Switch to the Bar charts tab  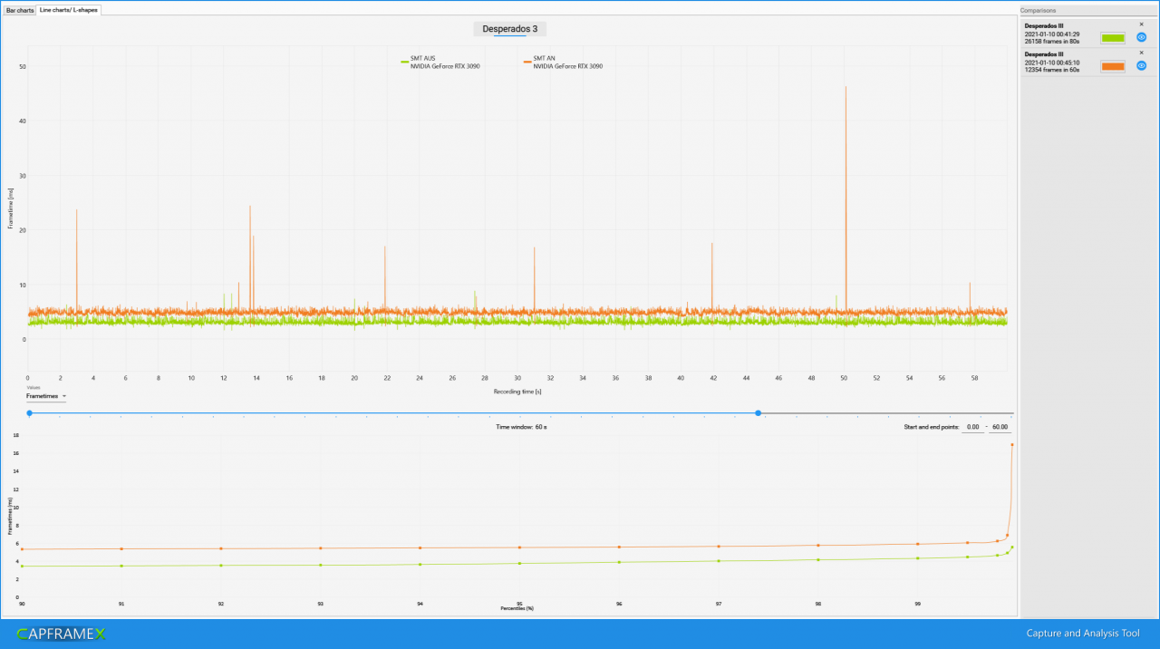pyautogui.click(x=20, y=10)
